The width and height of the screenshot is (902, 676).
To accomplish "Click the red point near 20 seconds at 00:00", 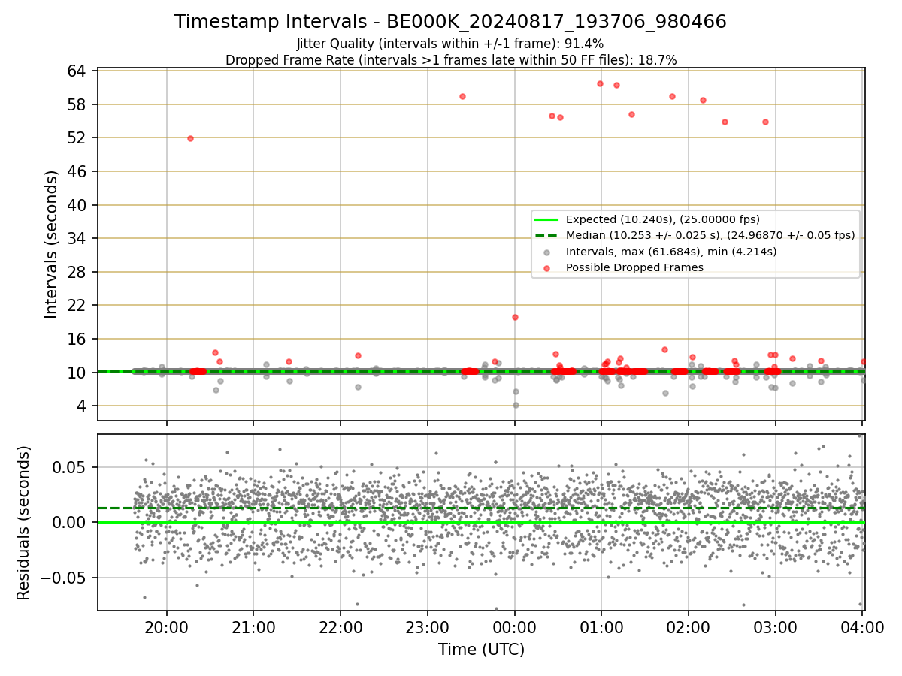I will (x=515, y=317).
